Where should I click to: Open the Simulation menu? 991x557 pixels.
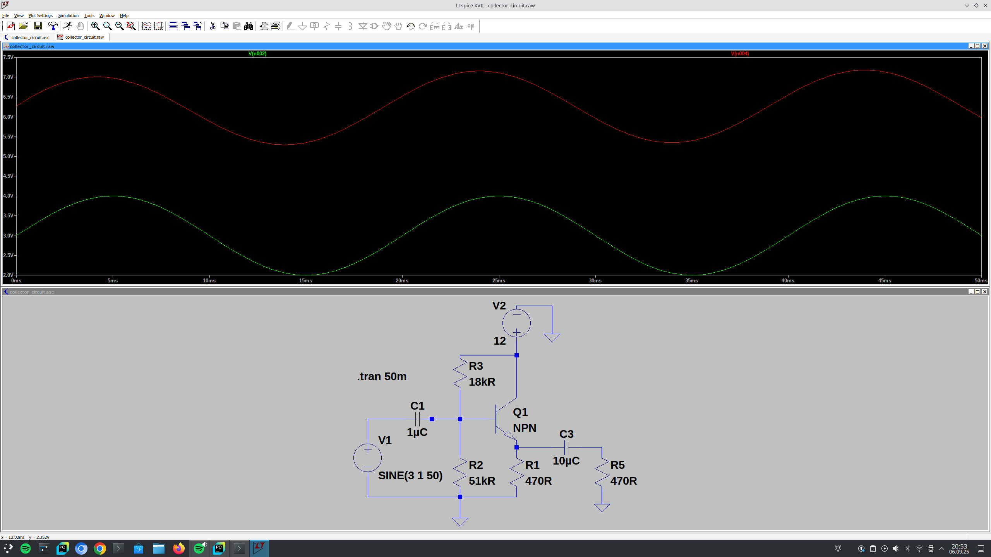68,15
